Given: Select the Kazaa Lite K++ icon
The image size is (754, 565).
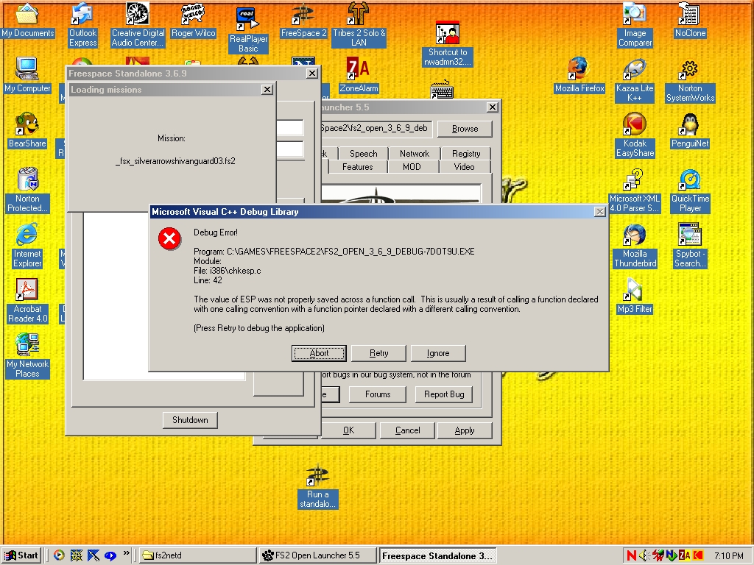Looking at the screenshot, I should click(635, 79).
